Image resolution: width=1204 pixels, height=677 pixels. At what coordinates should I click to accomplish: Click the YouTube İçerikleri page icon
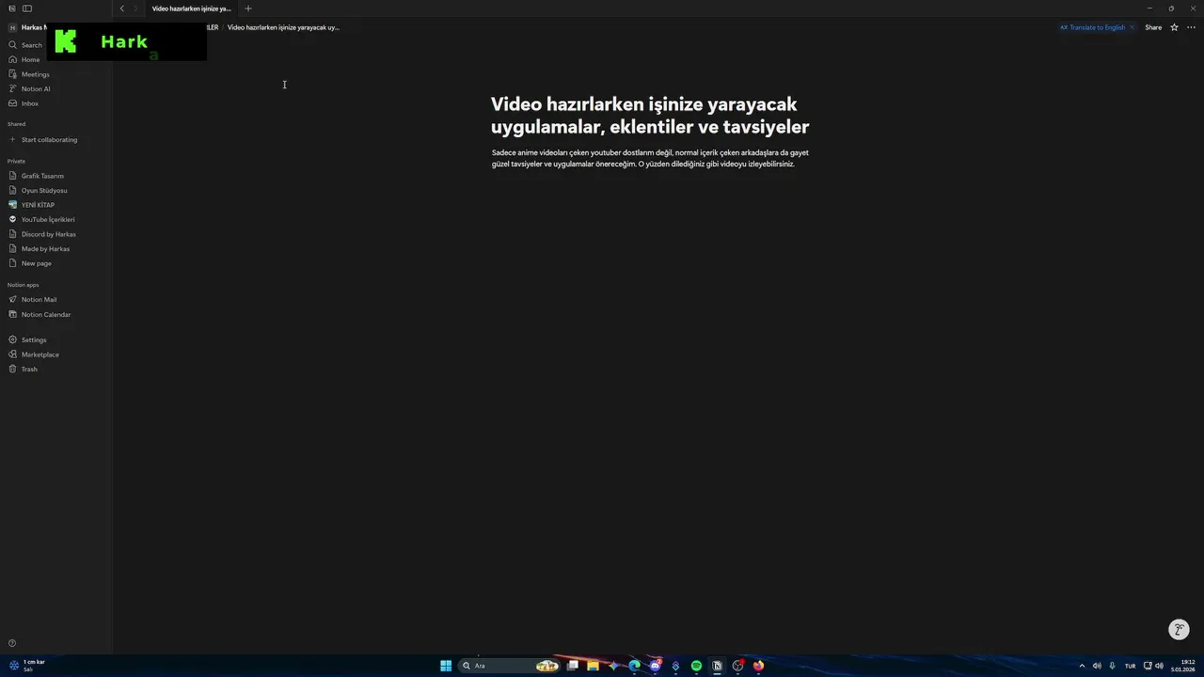tap(12, 219)
